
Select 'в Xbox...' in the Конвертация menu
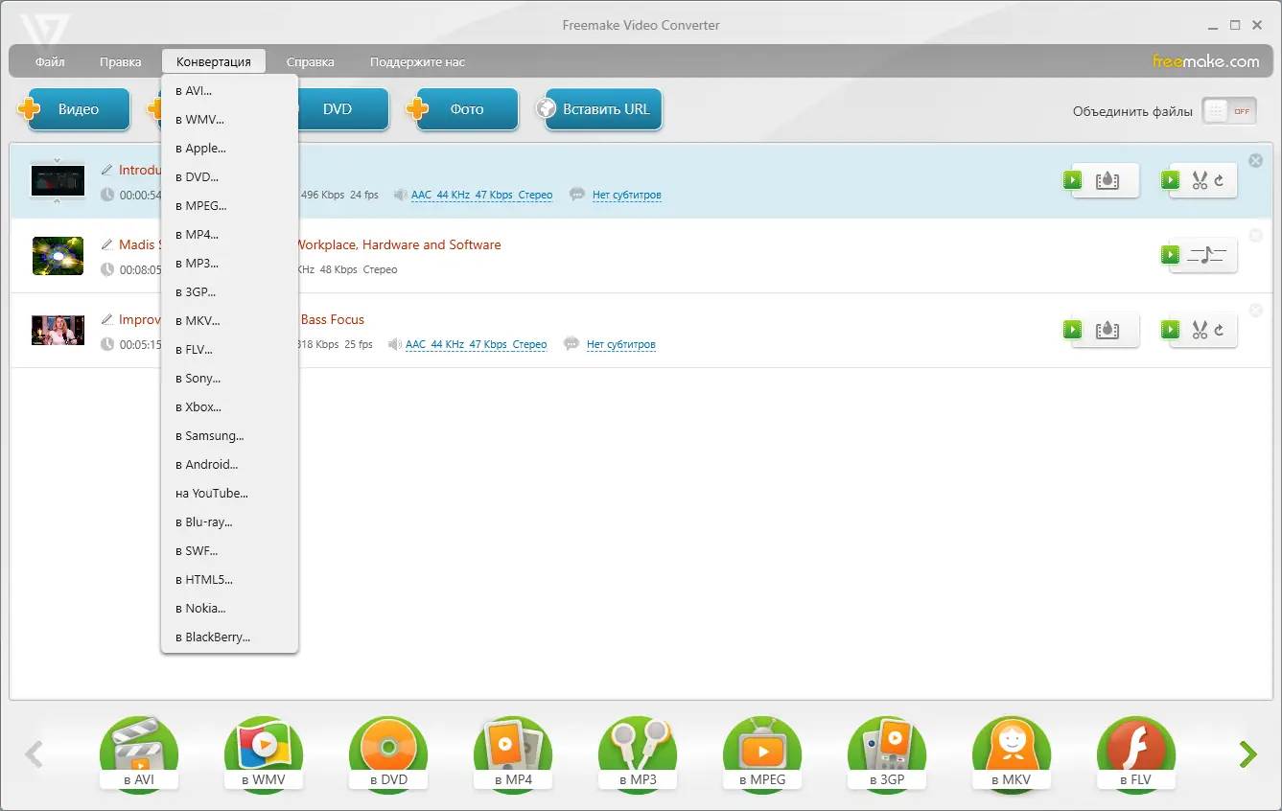230,407
